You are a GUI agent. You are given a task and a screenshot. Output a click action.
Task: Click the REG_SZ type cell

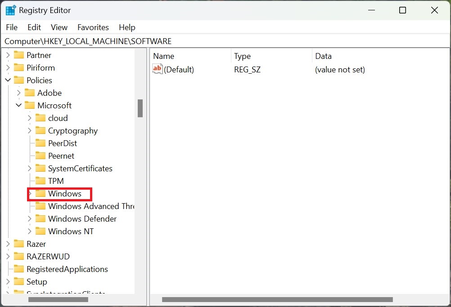pyautogui.click(x=248, y=70)
